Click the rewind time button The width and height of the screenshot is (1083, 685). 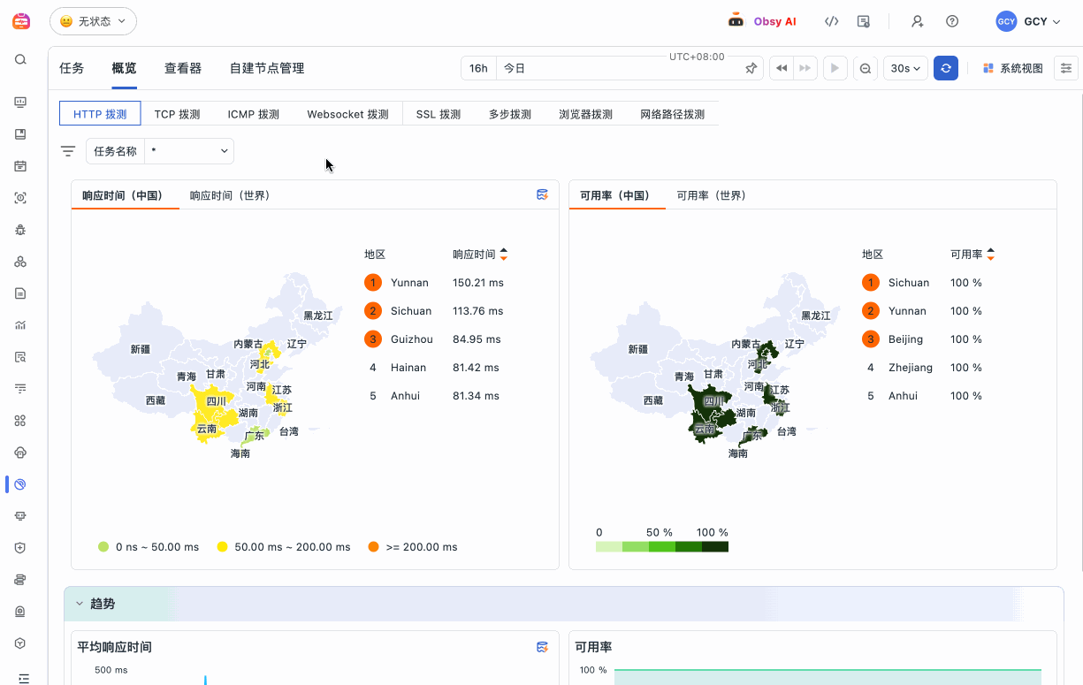pos(782,68)
